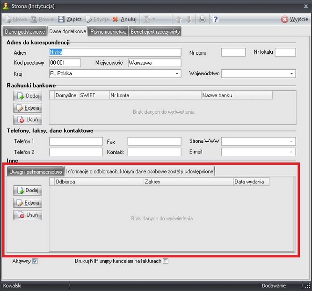Image resolution: width=312 pixels, height=291 pixels.
Task: Select the Informacje o odbiorcach tab
Action: [x=140, y=171]
